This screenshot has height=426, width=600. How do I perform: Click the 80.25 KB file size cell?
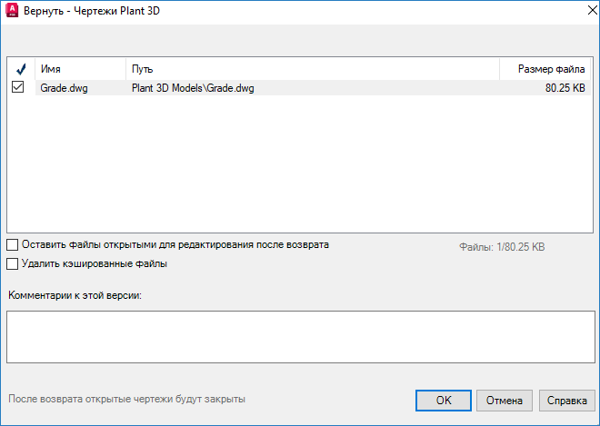565,89
